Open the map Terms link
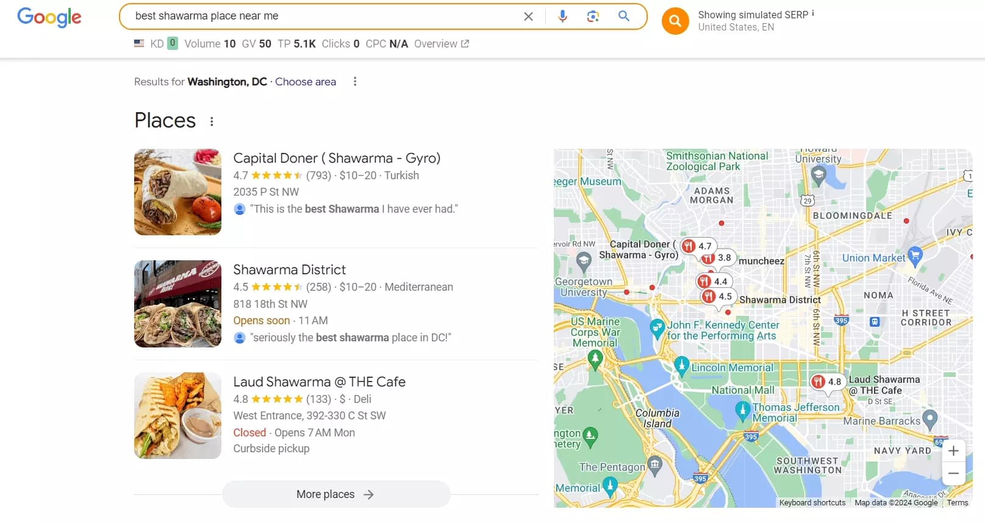The height and width of the screenshot is (523, 985). tap(958, 503)
